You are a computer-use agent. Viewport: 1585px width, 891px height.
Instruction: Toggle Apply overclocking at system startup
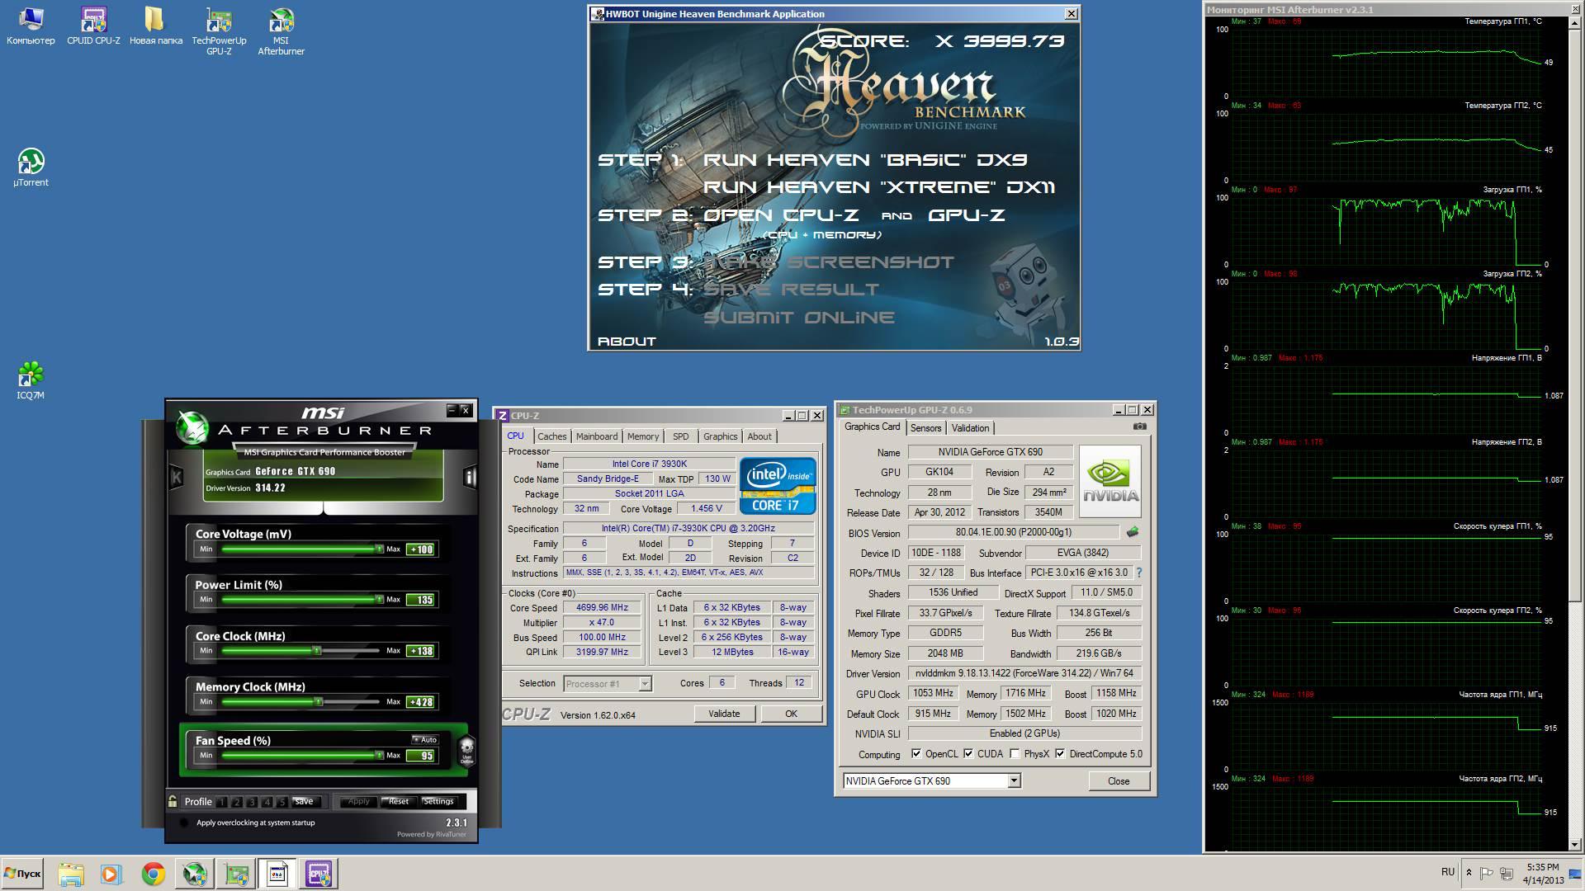click(x=184, y=823)
